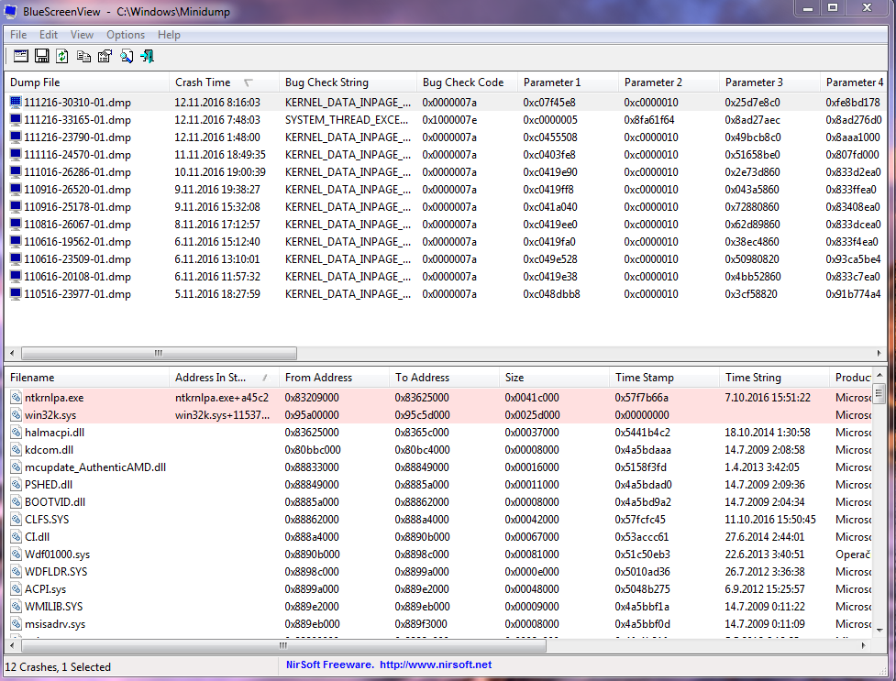Image resolution: width=896 pixels, height=681 pixels.
Task: Click the Exit door toolbar icon
Action: click(x=148, y=56)
